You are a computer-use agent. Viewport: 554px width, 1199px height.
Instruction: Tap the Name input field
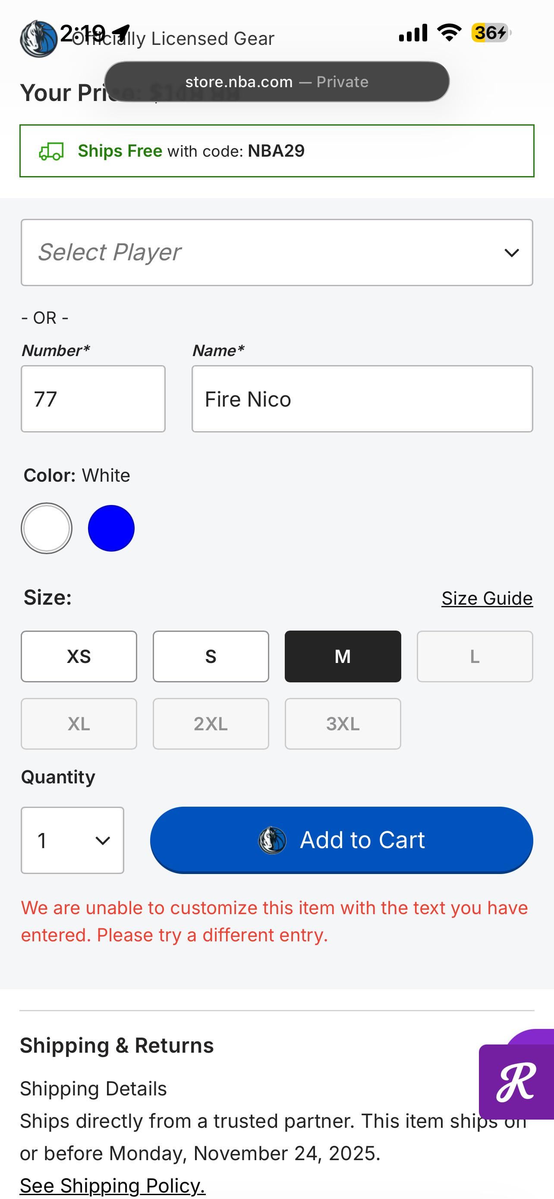click(362, 399)
